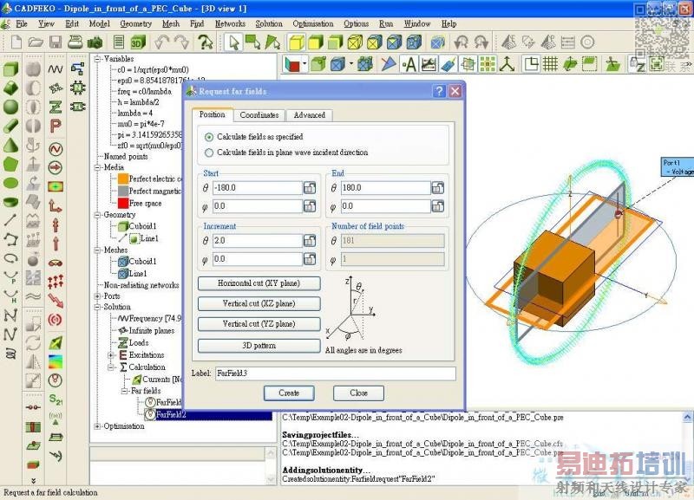Click the Label FarField3 text field
Screen dimensions: 694x500
pyautogui.click(x=336, y=373)
